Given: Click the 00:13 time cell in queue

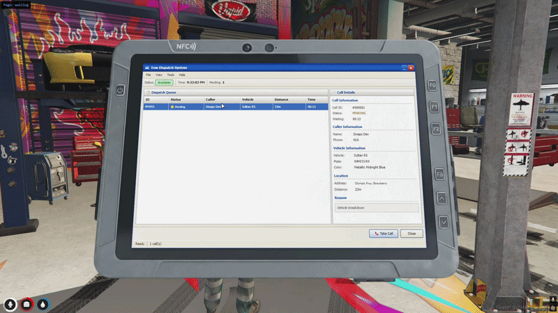Looking at the screenshot, I should point(317,106).
